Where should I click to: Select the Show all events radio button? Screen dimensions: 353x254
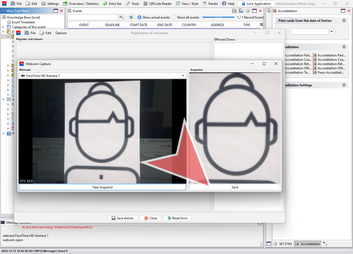click(x=174, y=17)
